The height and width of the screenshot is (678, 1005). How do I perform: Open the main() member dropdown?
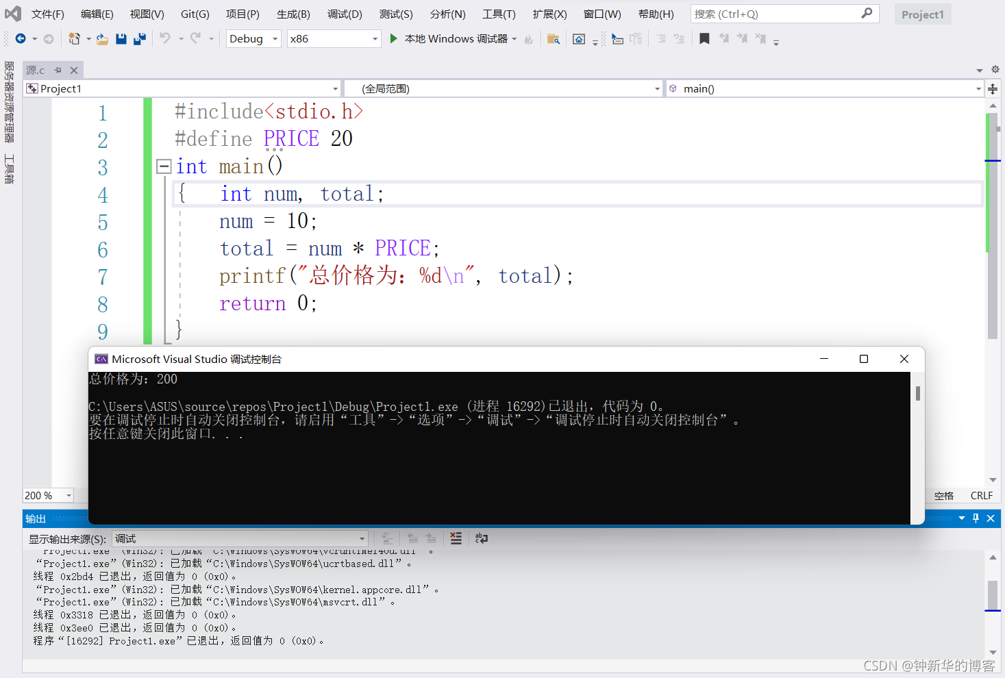[x=825, y=89]
